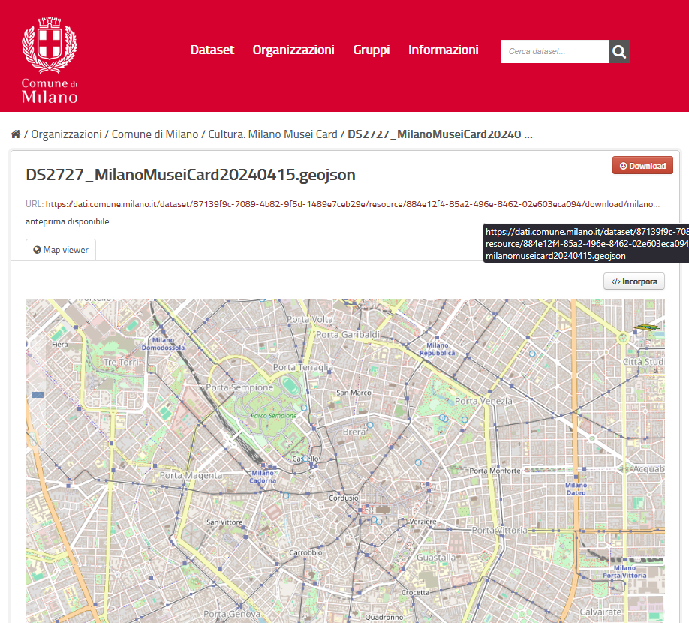Select the map marker beside the Brera label

tap(371, 425)
